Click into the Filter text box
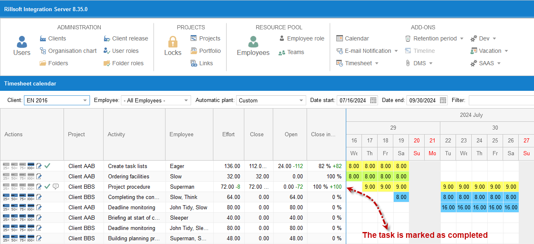The height and width of the screenshot is (244, 534). 501,100
